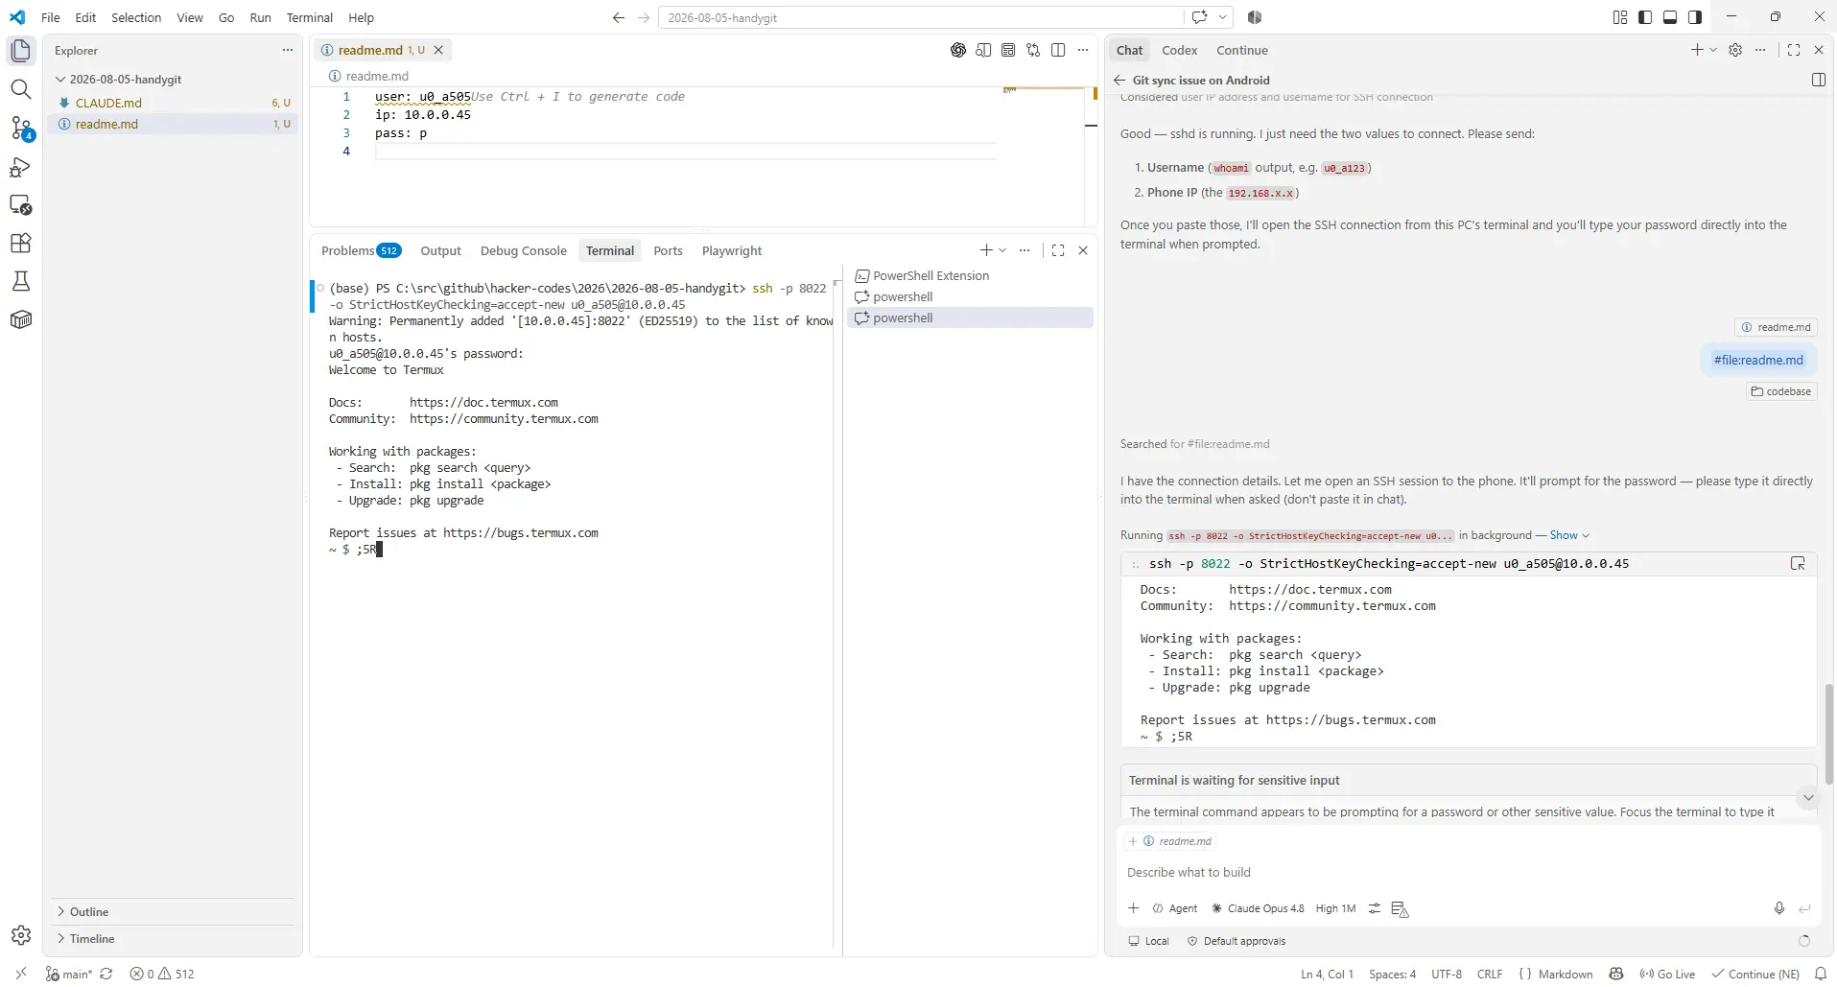Toggle primary side bar visibility
The image size is (1837, 987).
click(1645, 17)
